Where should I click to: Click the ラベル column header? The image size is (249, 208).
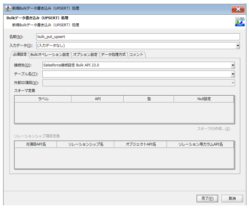(x=43, y=99)
